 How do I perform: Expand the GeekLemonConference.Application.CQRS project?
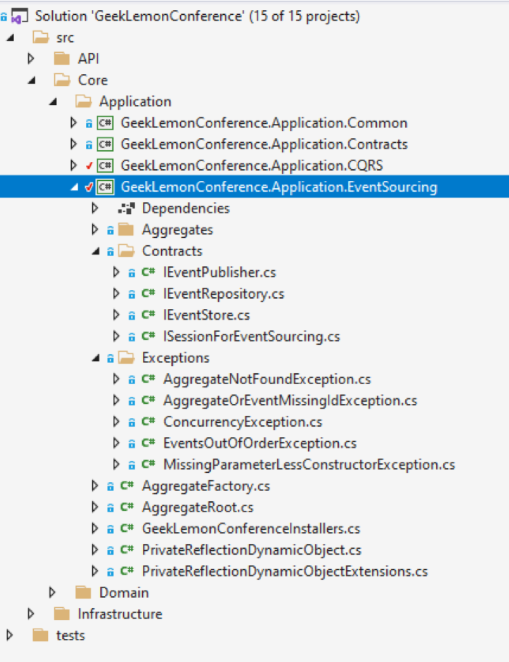73,166
